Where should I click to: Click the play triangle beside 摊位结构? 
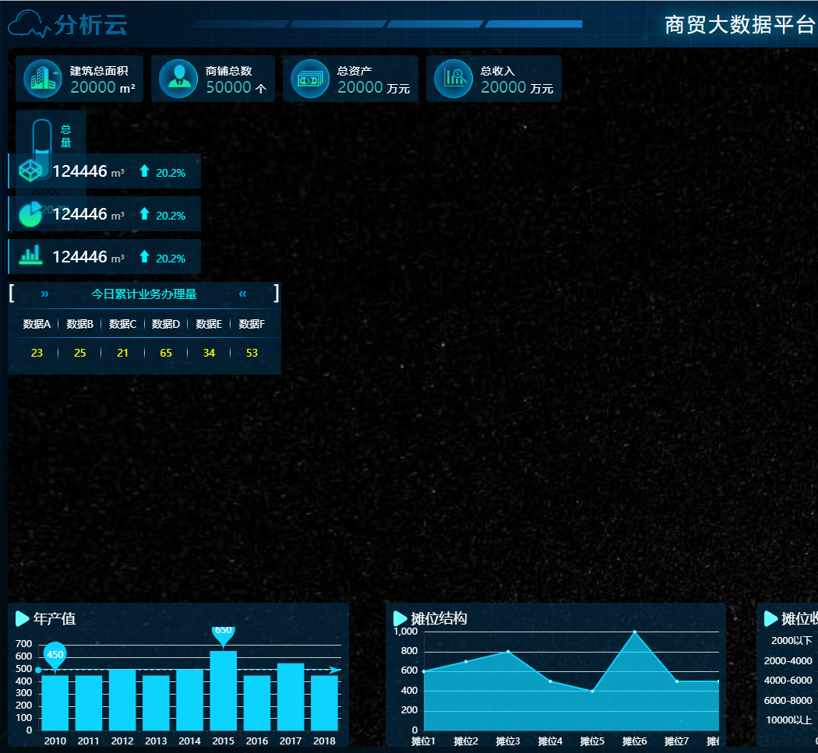[x=400, y=618]
